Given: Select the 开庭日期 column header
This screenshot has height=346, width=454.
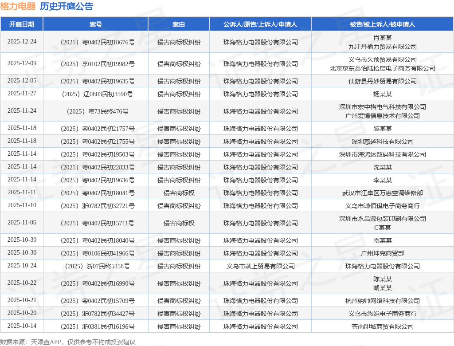Looking at the screenshot, I should coord(22,24).
